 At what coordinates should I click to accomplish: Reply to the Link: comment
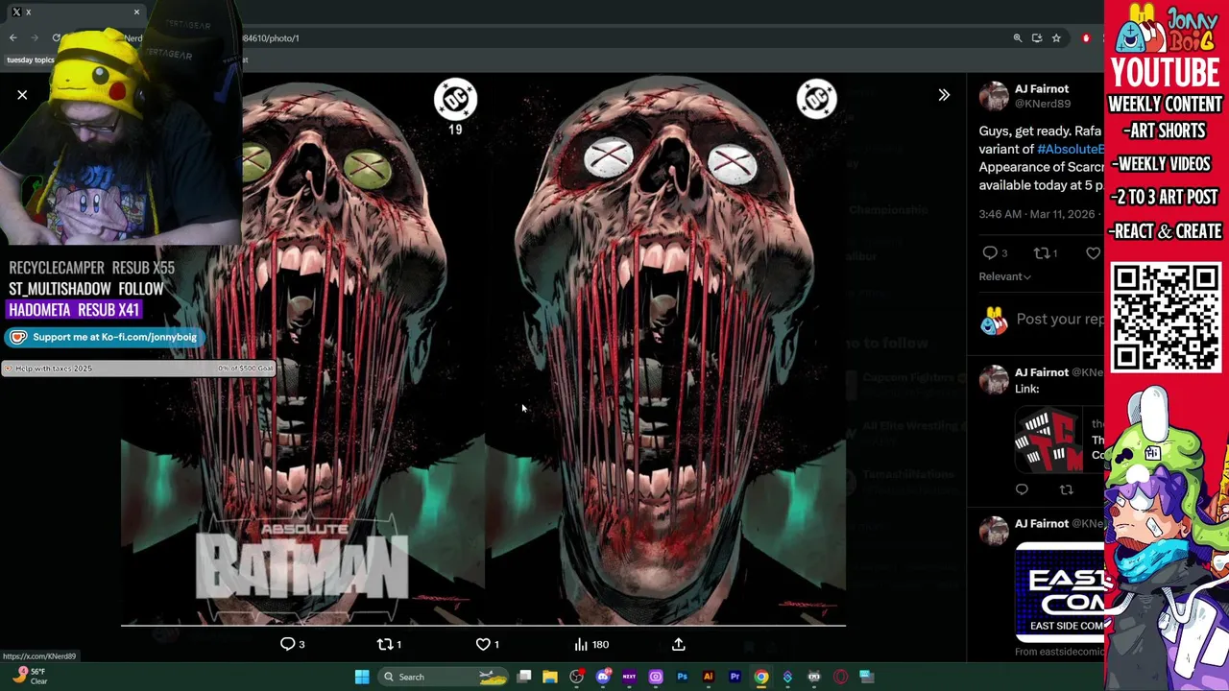1022,489
